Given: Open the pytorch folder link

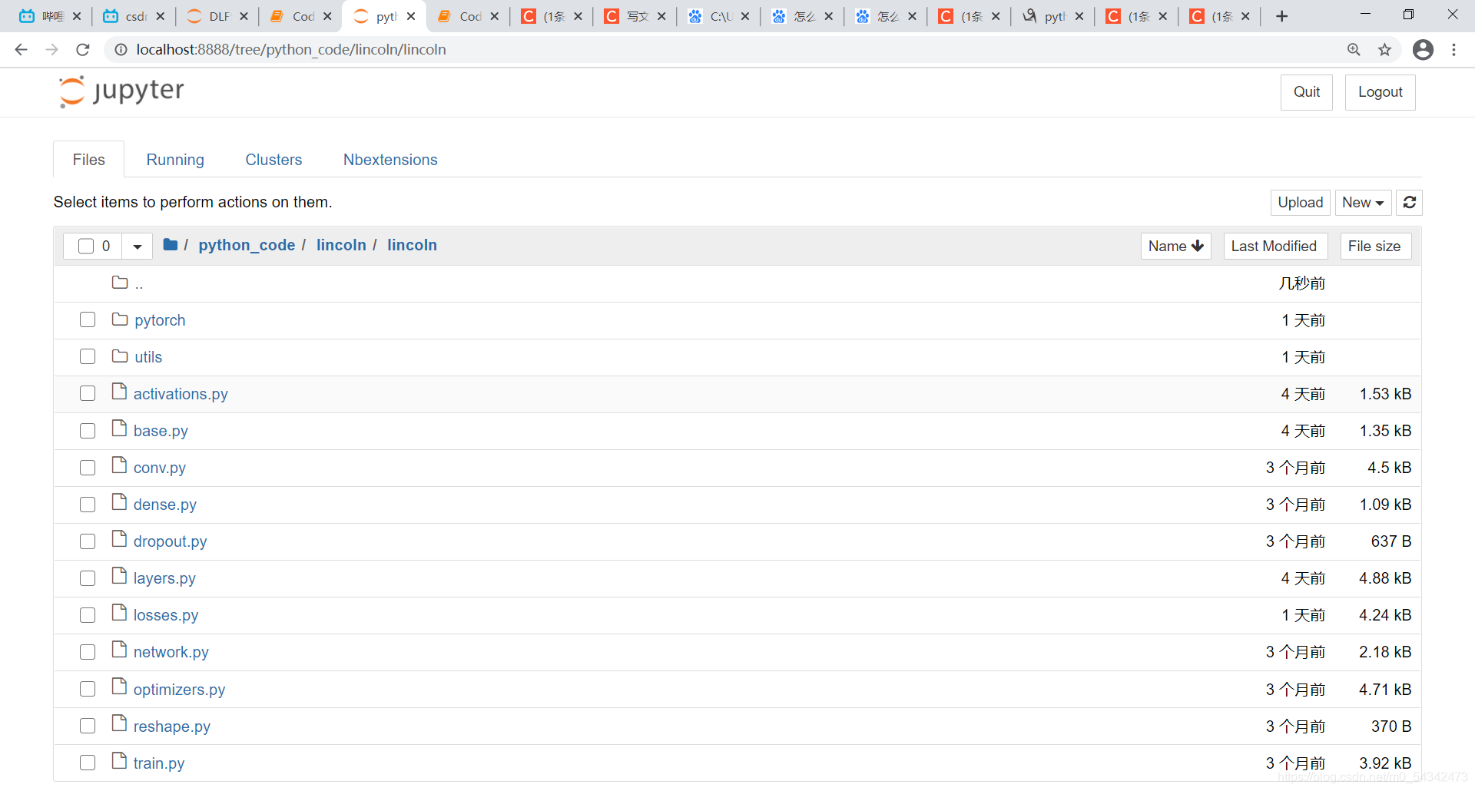Looking at the screenshot, I should click(160, 320).
